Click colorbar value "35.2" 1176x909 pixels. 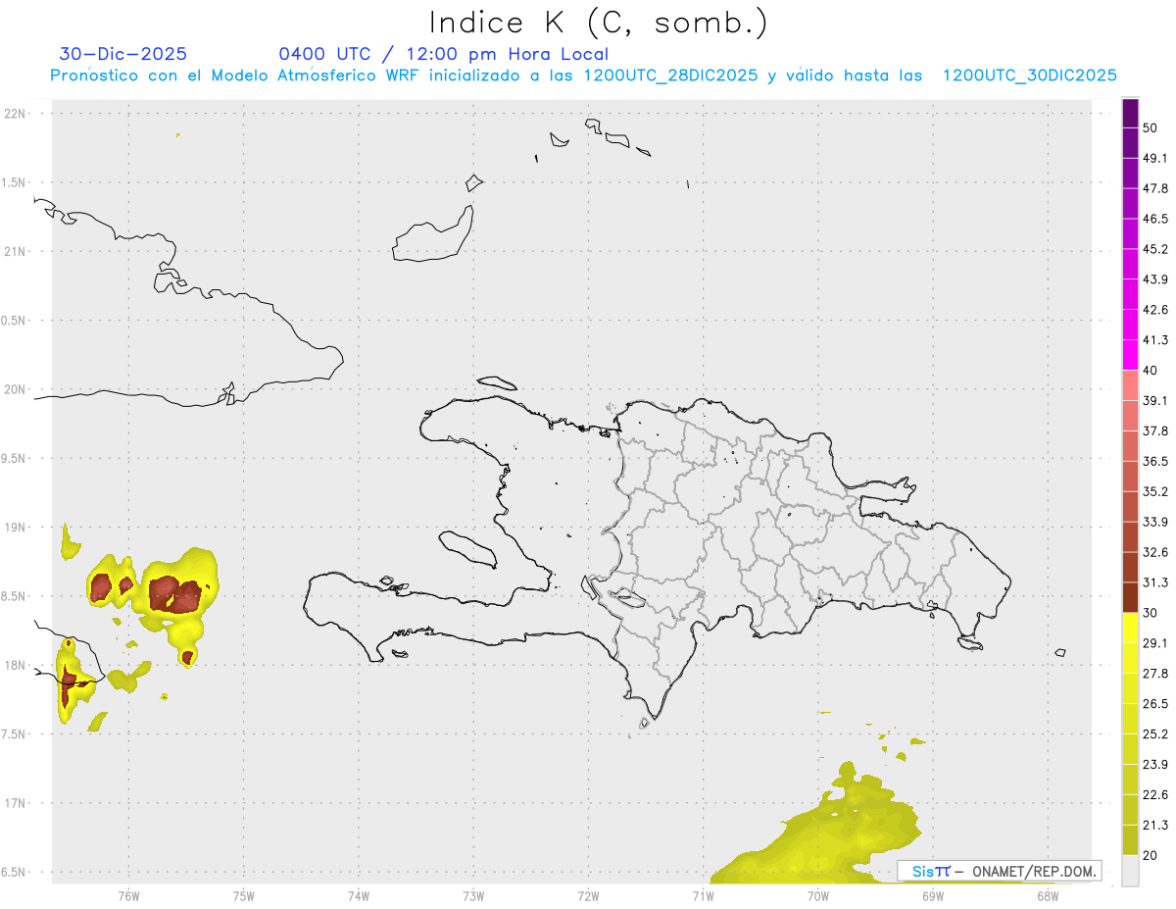tap(1155, 491)
